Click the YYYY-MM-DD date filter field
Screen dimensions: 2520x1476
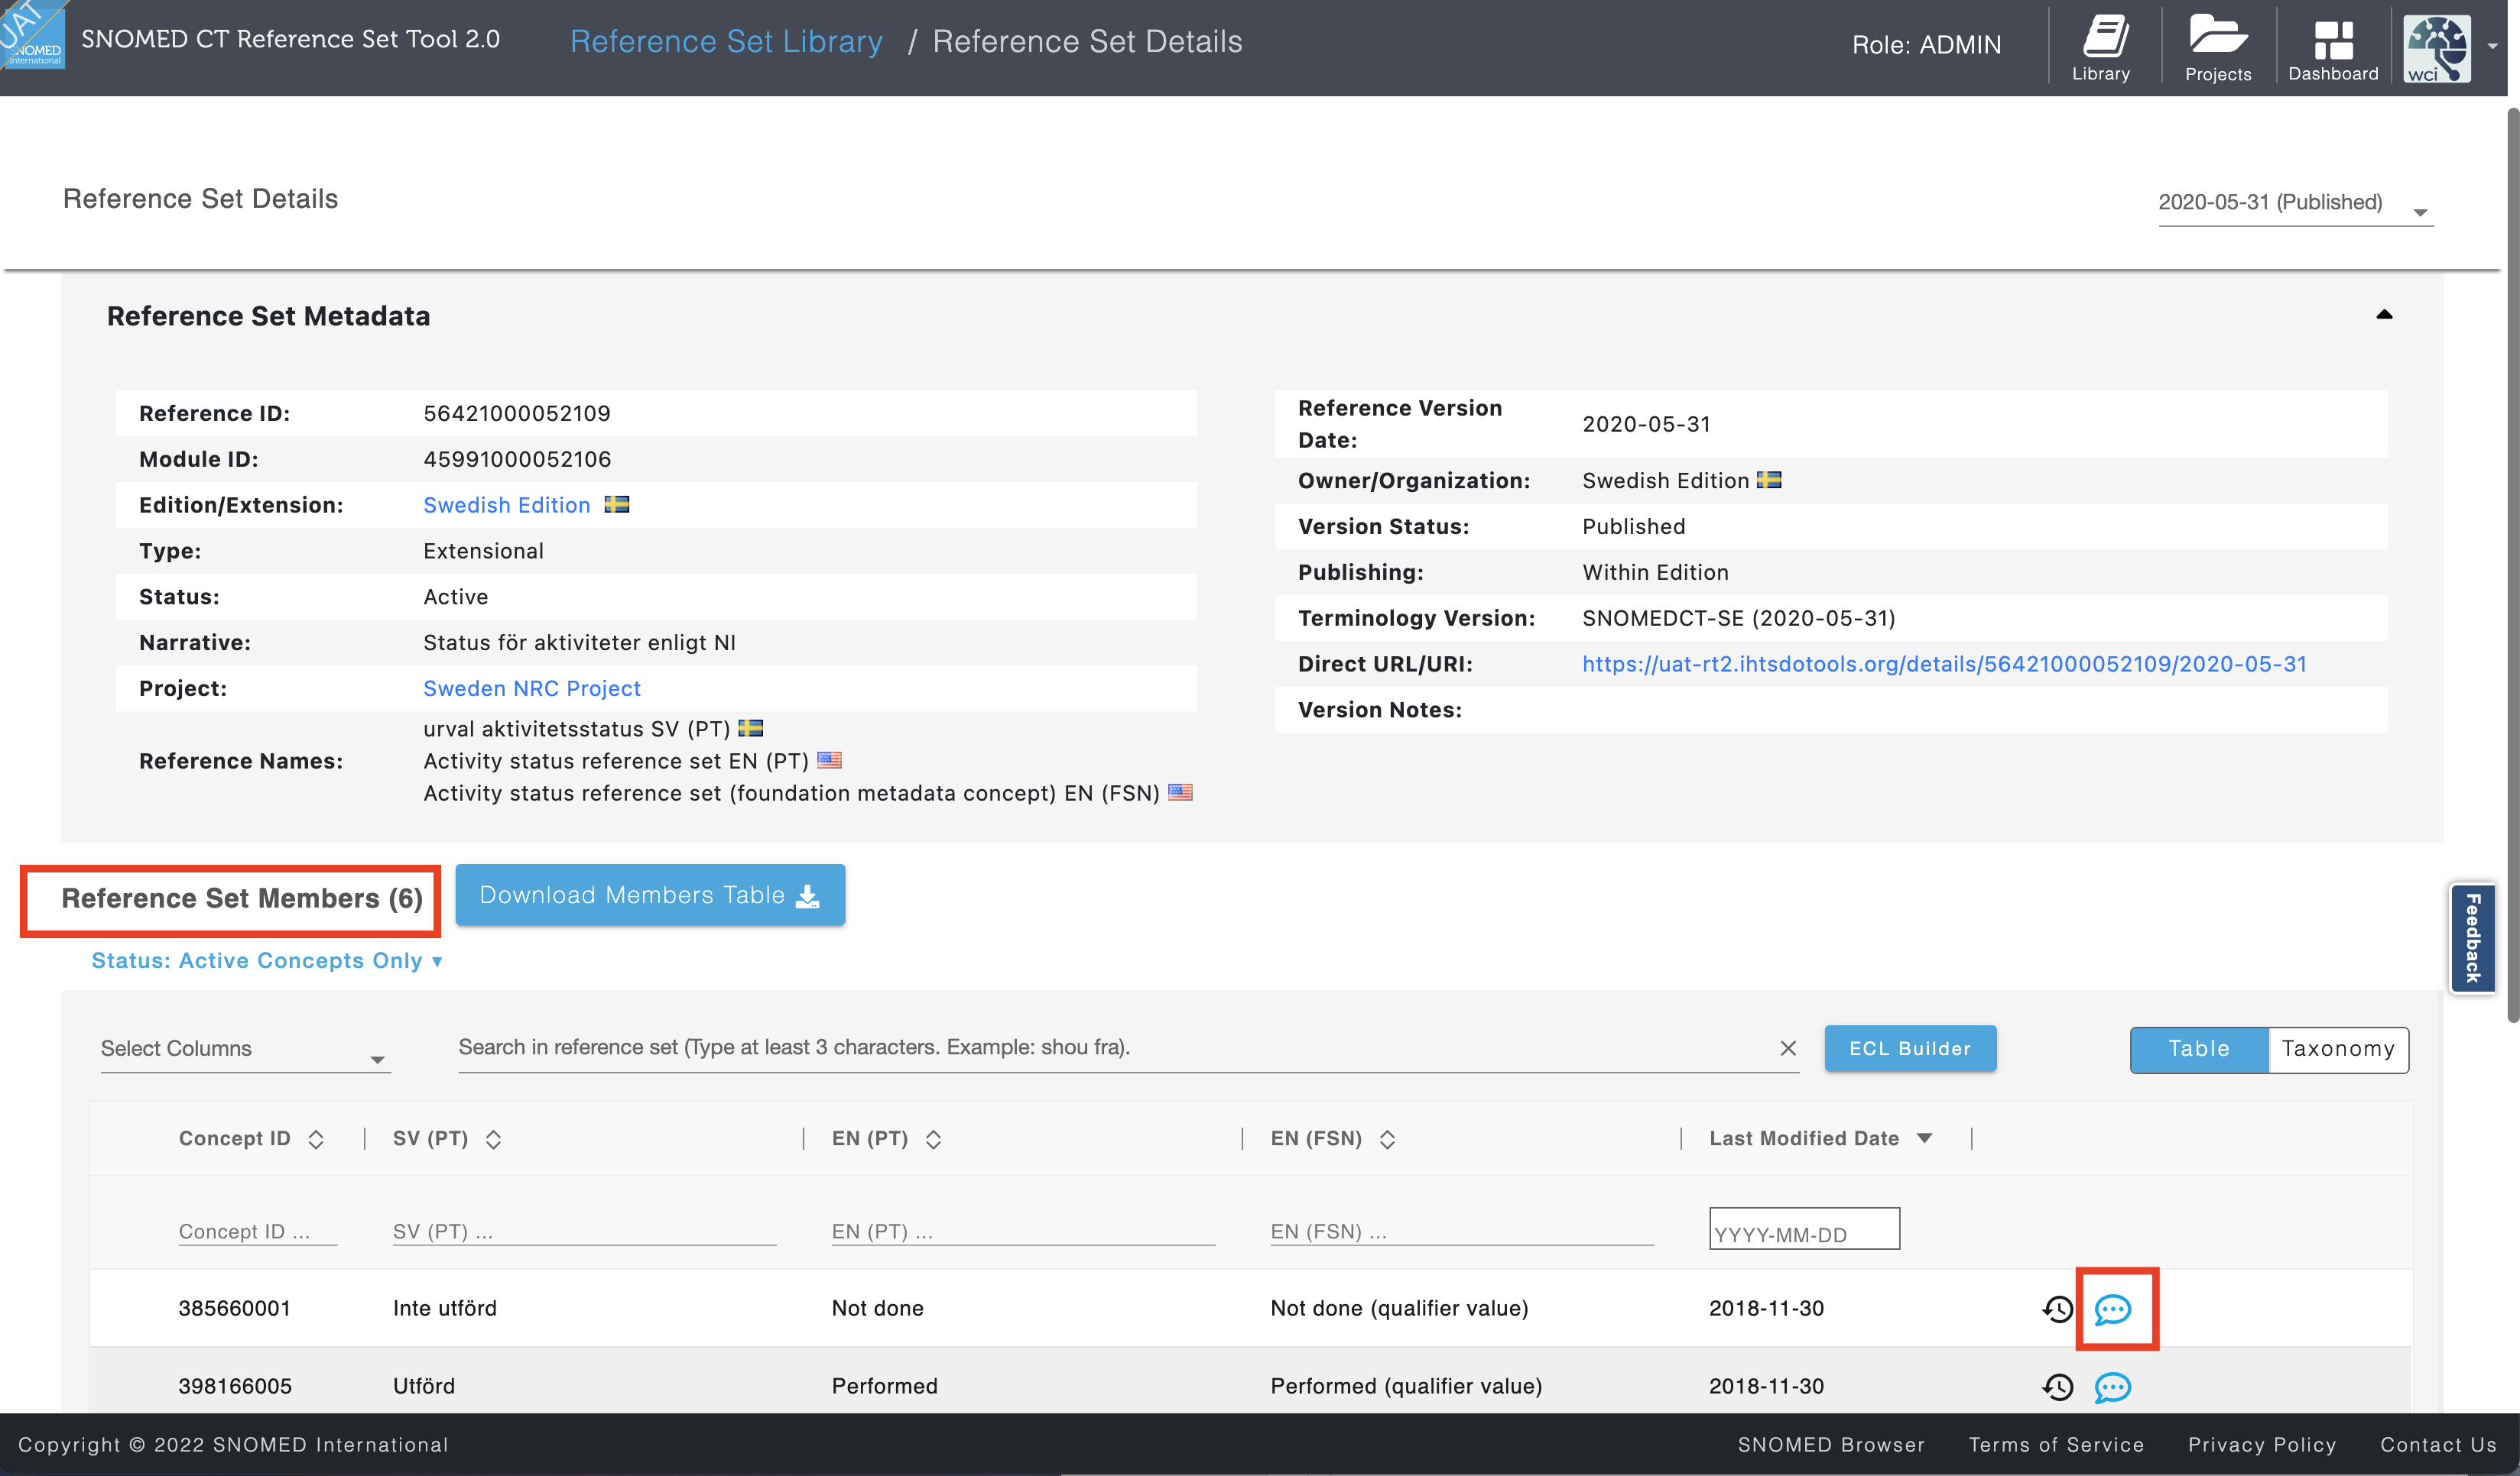(1804, 1230)
